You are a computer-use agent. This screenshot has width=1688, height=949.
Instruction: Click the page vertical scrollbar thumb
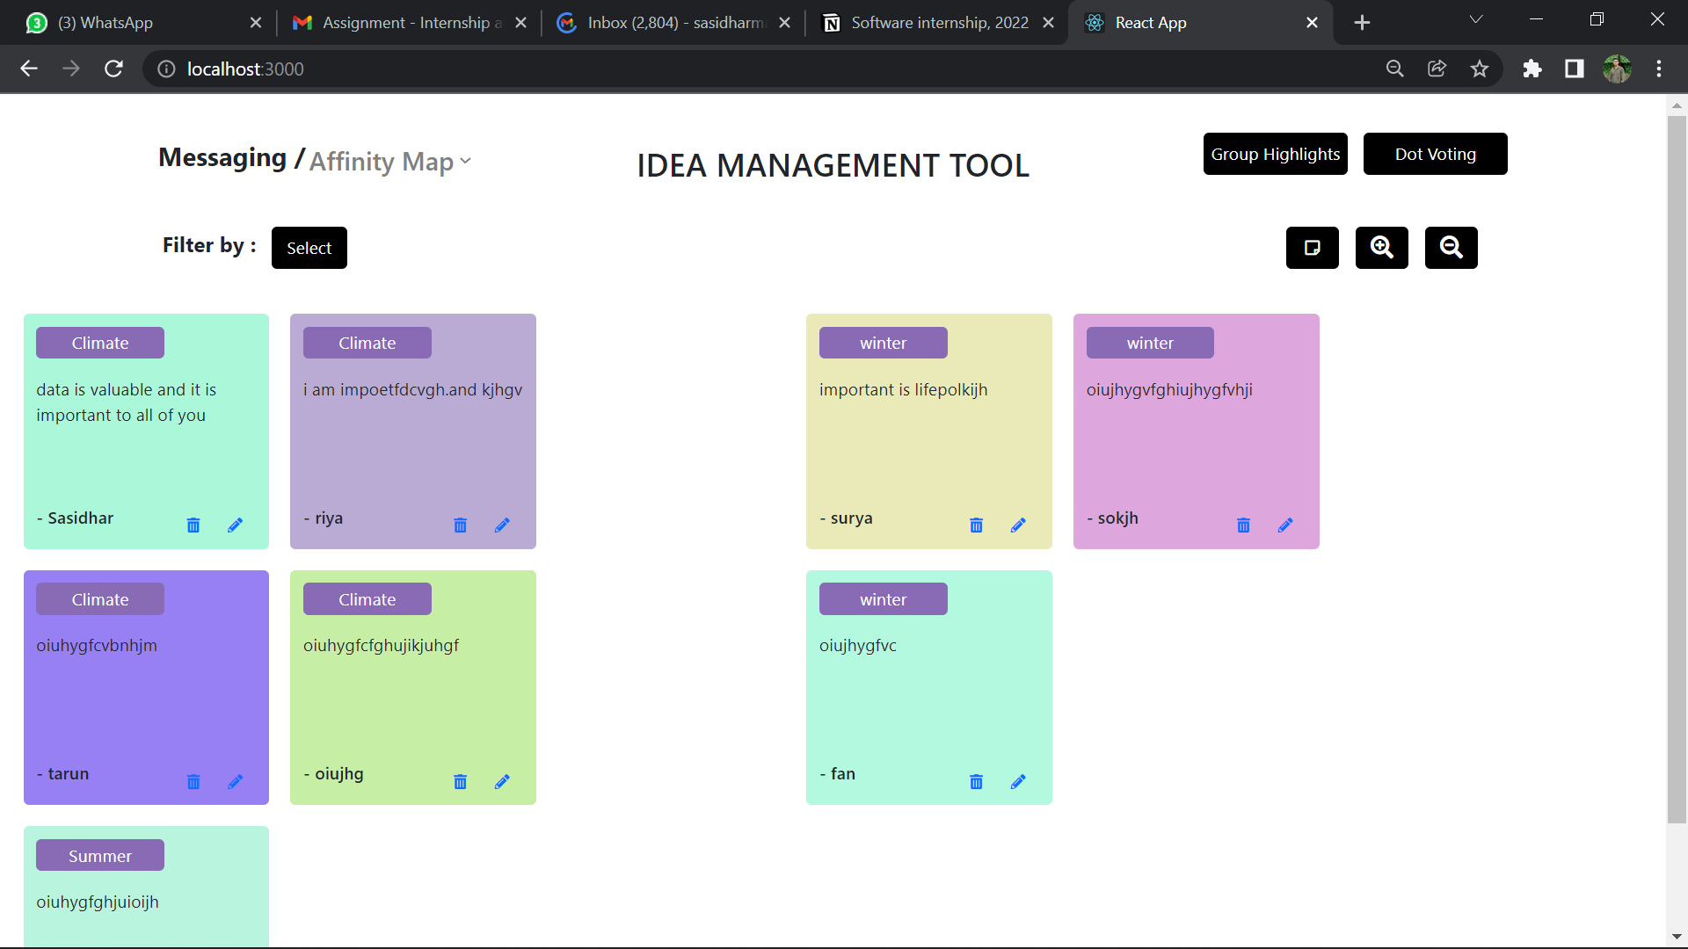pyautogui.click(x=1677, y=470)
